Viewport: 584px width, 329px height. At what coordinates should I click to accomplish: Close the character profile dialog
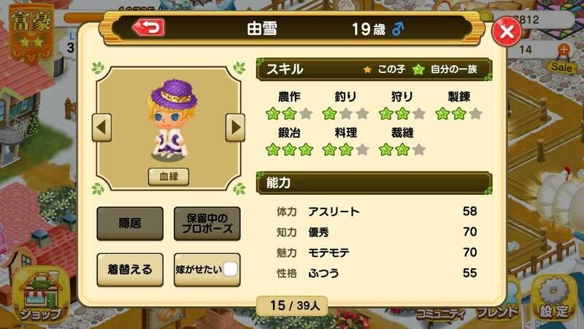507,31
